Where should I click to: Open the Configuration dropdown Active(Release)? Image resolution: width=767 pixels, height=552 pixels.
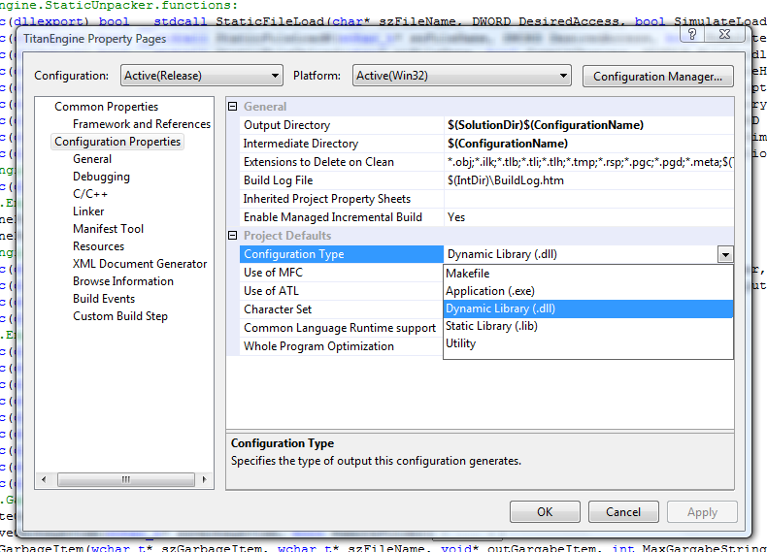pos(202,76)
